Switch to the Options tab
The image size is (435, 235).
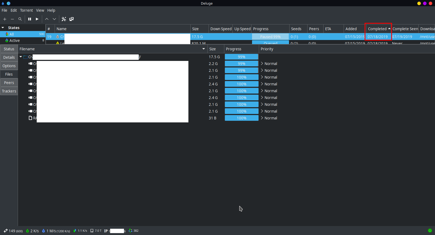click(x=9, y=66)
